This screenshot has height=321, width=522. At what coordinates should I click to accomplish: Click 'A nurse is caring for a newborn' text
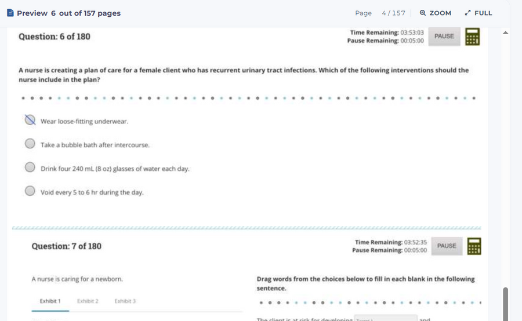77,279
